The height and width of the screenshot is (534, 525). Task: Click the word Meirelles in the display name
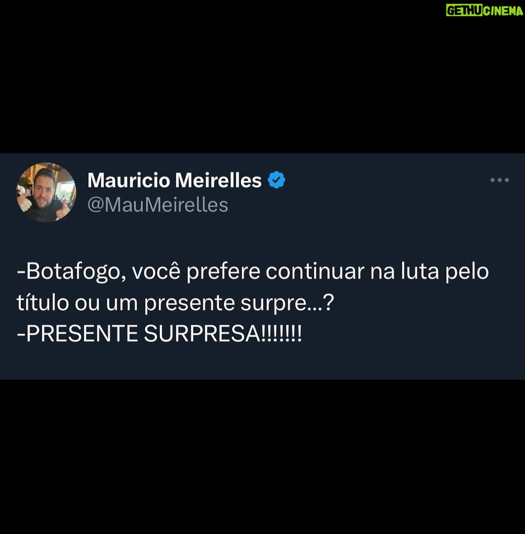click(218, 180)
